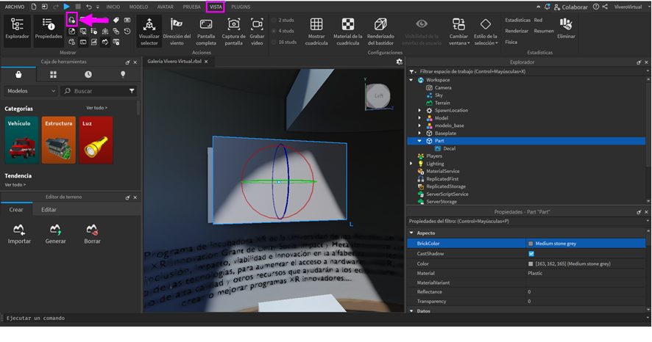Click the Visualizar selector tool

point(149,32)
